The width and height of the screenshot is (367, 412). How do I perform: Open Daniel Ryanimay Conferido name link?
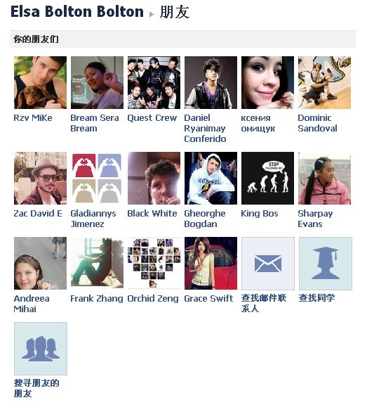click(x=205, y=128)
